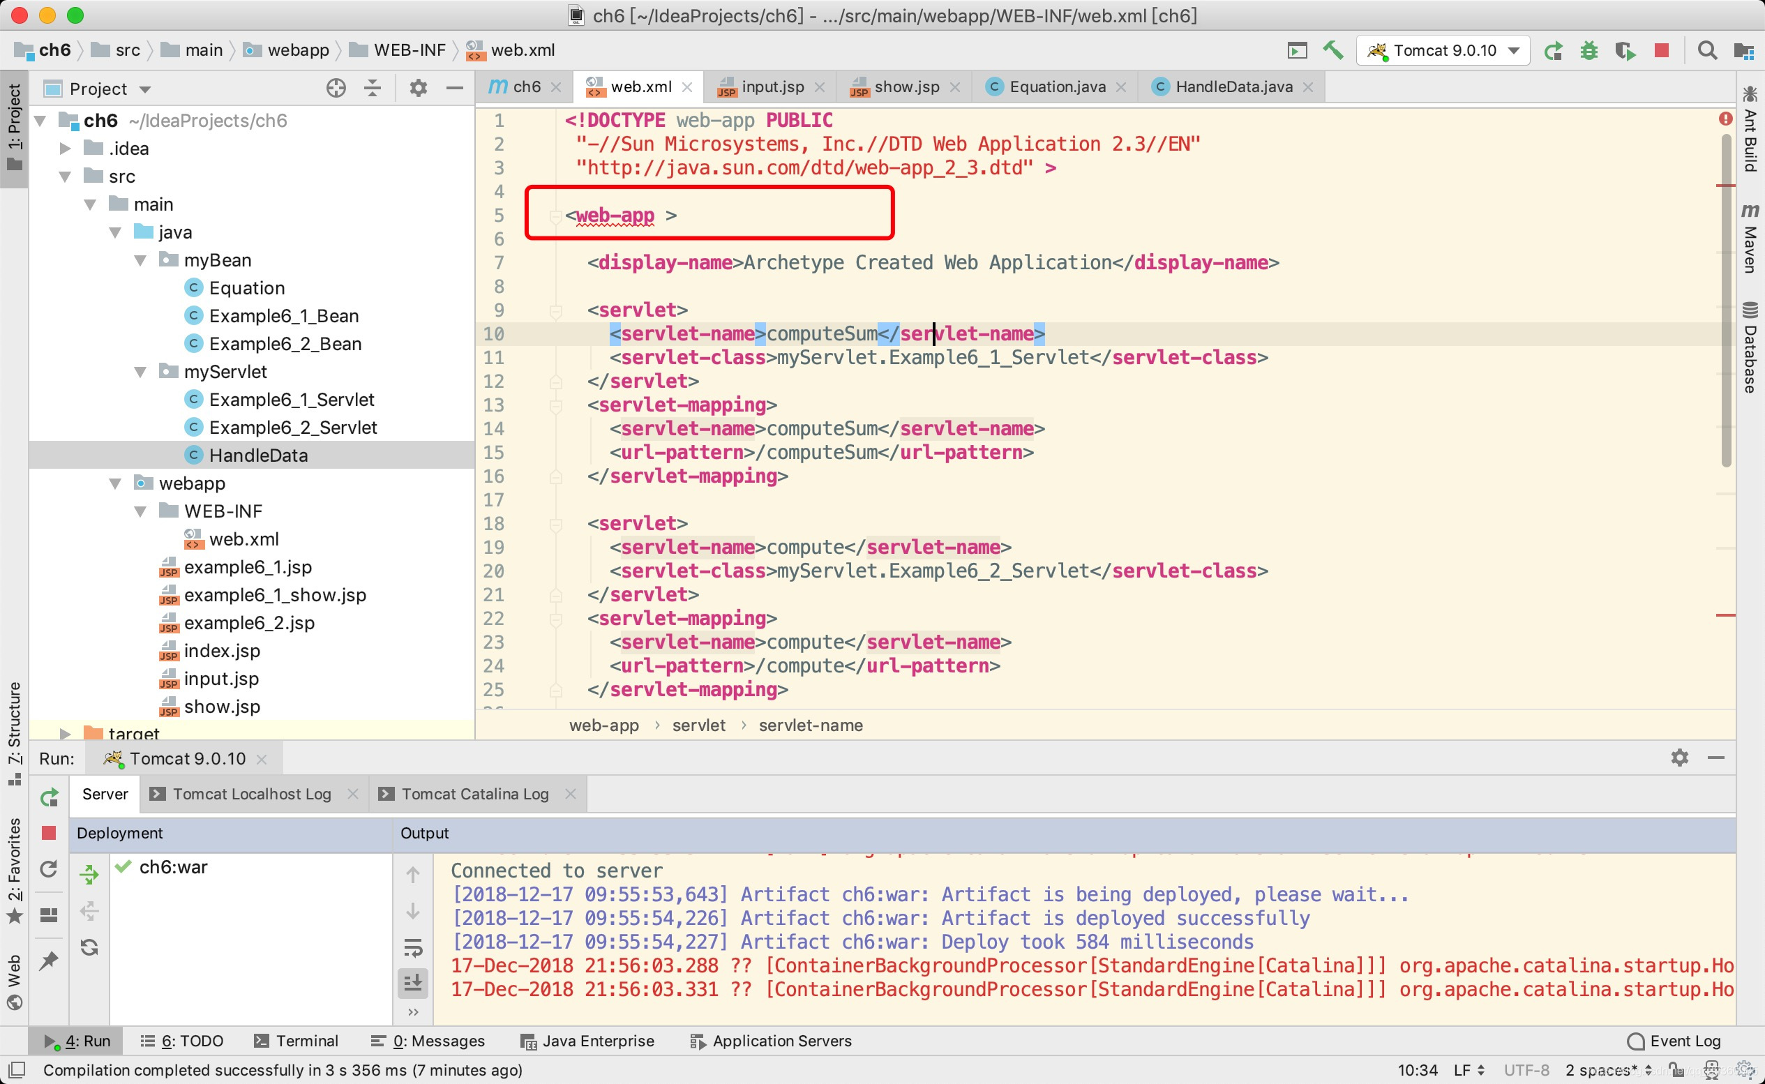Expand the .idea folder
This screenshot has height=1084, width=1765.
66,149
